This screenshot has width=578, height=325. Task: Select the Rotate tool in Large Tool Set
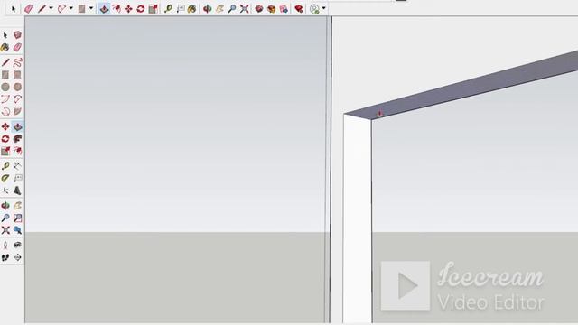(5, 139)
